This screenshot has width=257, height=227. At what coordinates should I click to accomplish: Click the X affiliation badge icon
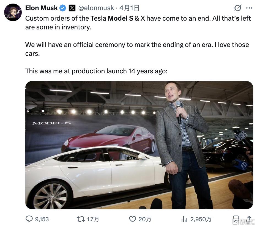tap(72, 8)
